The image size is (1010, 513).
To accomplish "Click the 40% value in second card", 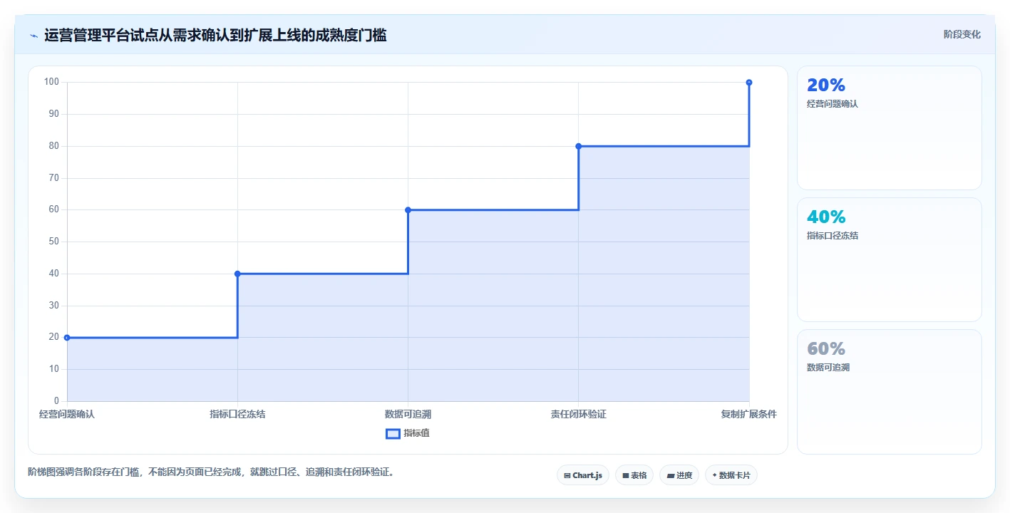I will tap(826, 217).
